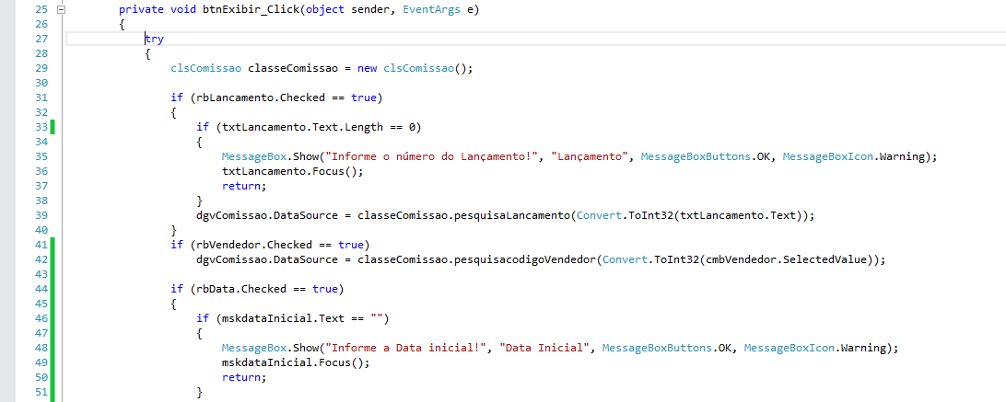Click the "Data Inicial" title string
Screen dimensions: 1006x402
(549, 348)
